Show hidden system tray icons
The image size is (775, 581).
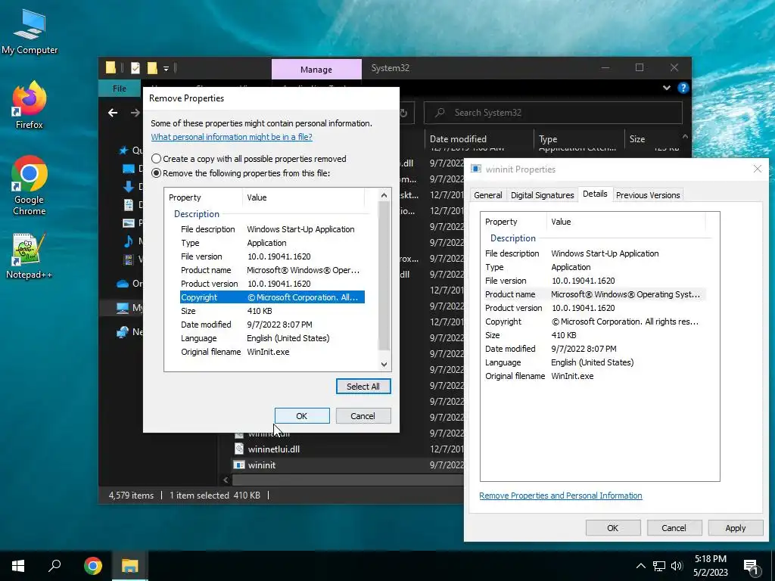640,566
